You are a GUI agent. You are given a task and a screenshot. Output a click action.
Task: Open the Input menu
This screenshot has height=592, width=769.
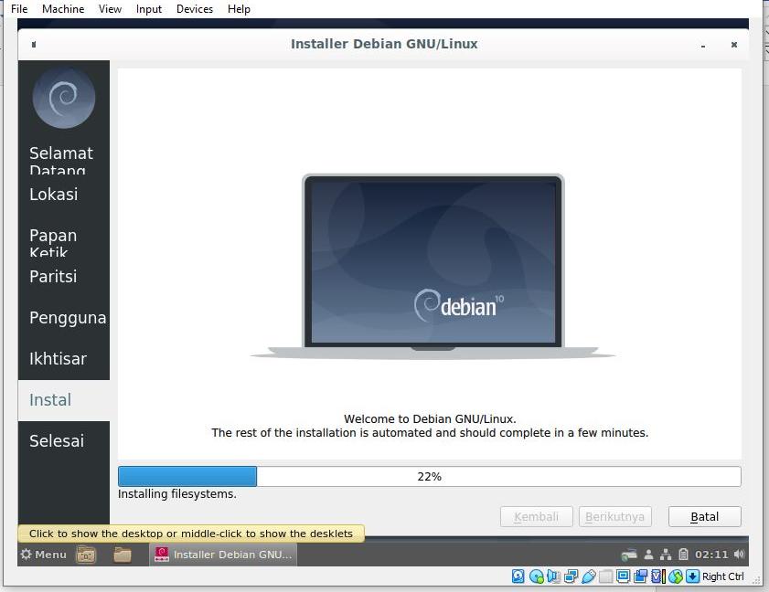point(149,9)
